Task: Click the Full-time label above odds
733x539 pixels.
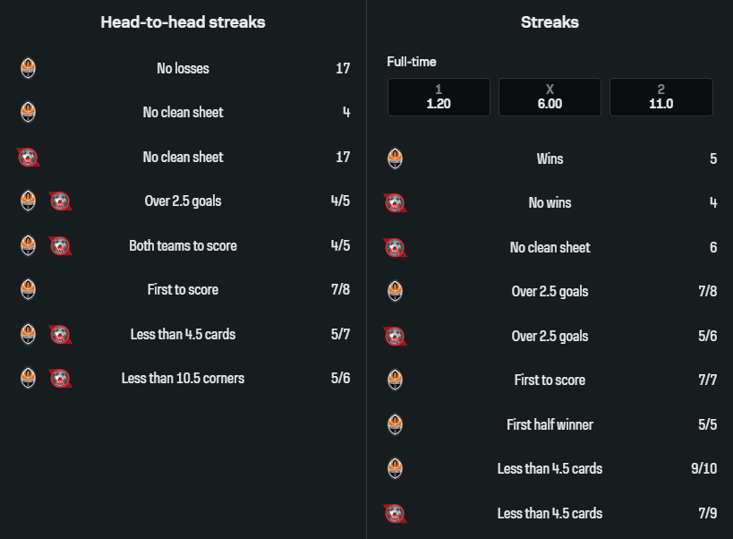Action: [x=412, y=62]
